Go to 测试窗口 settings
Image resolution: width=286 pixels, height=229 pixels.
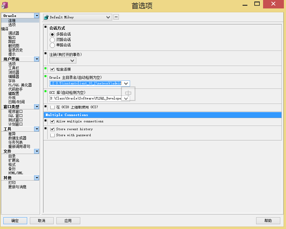click(15, 120)
